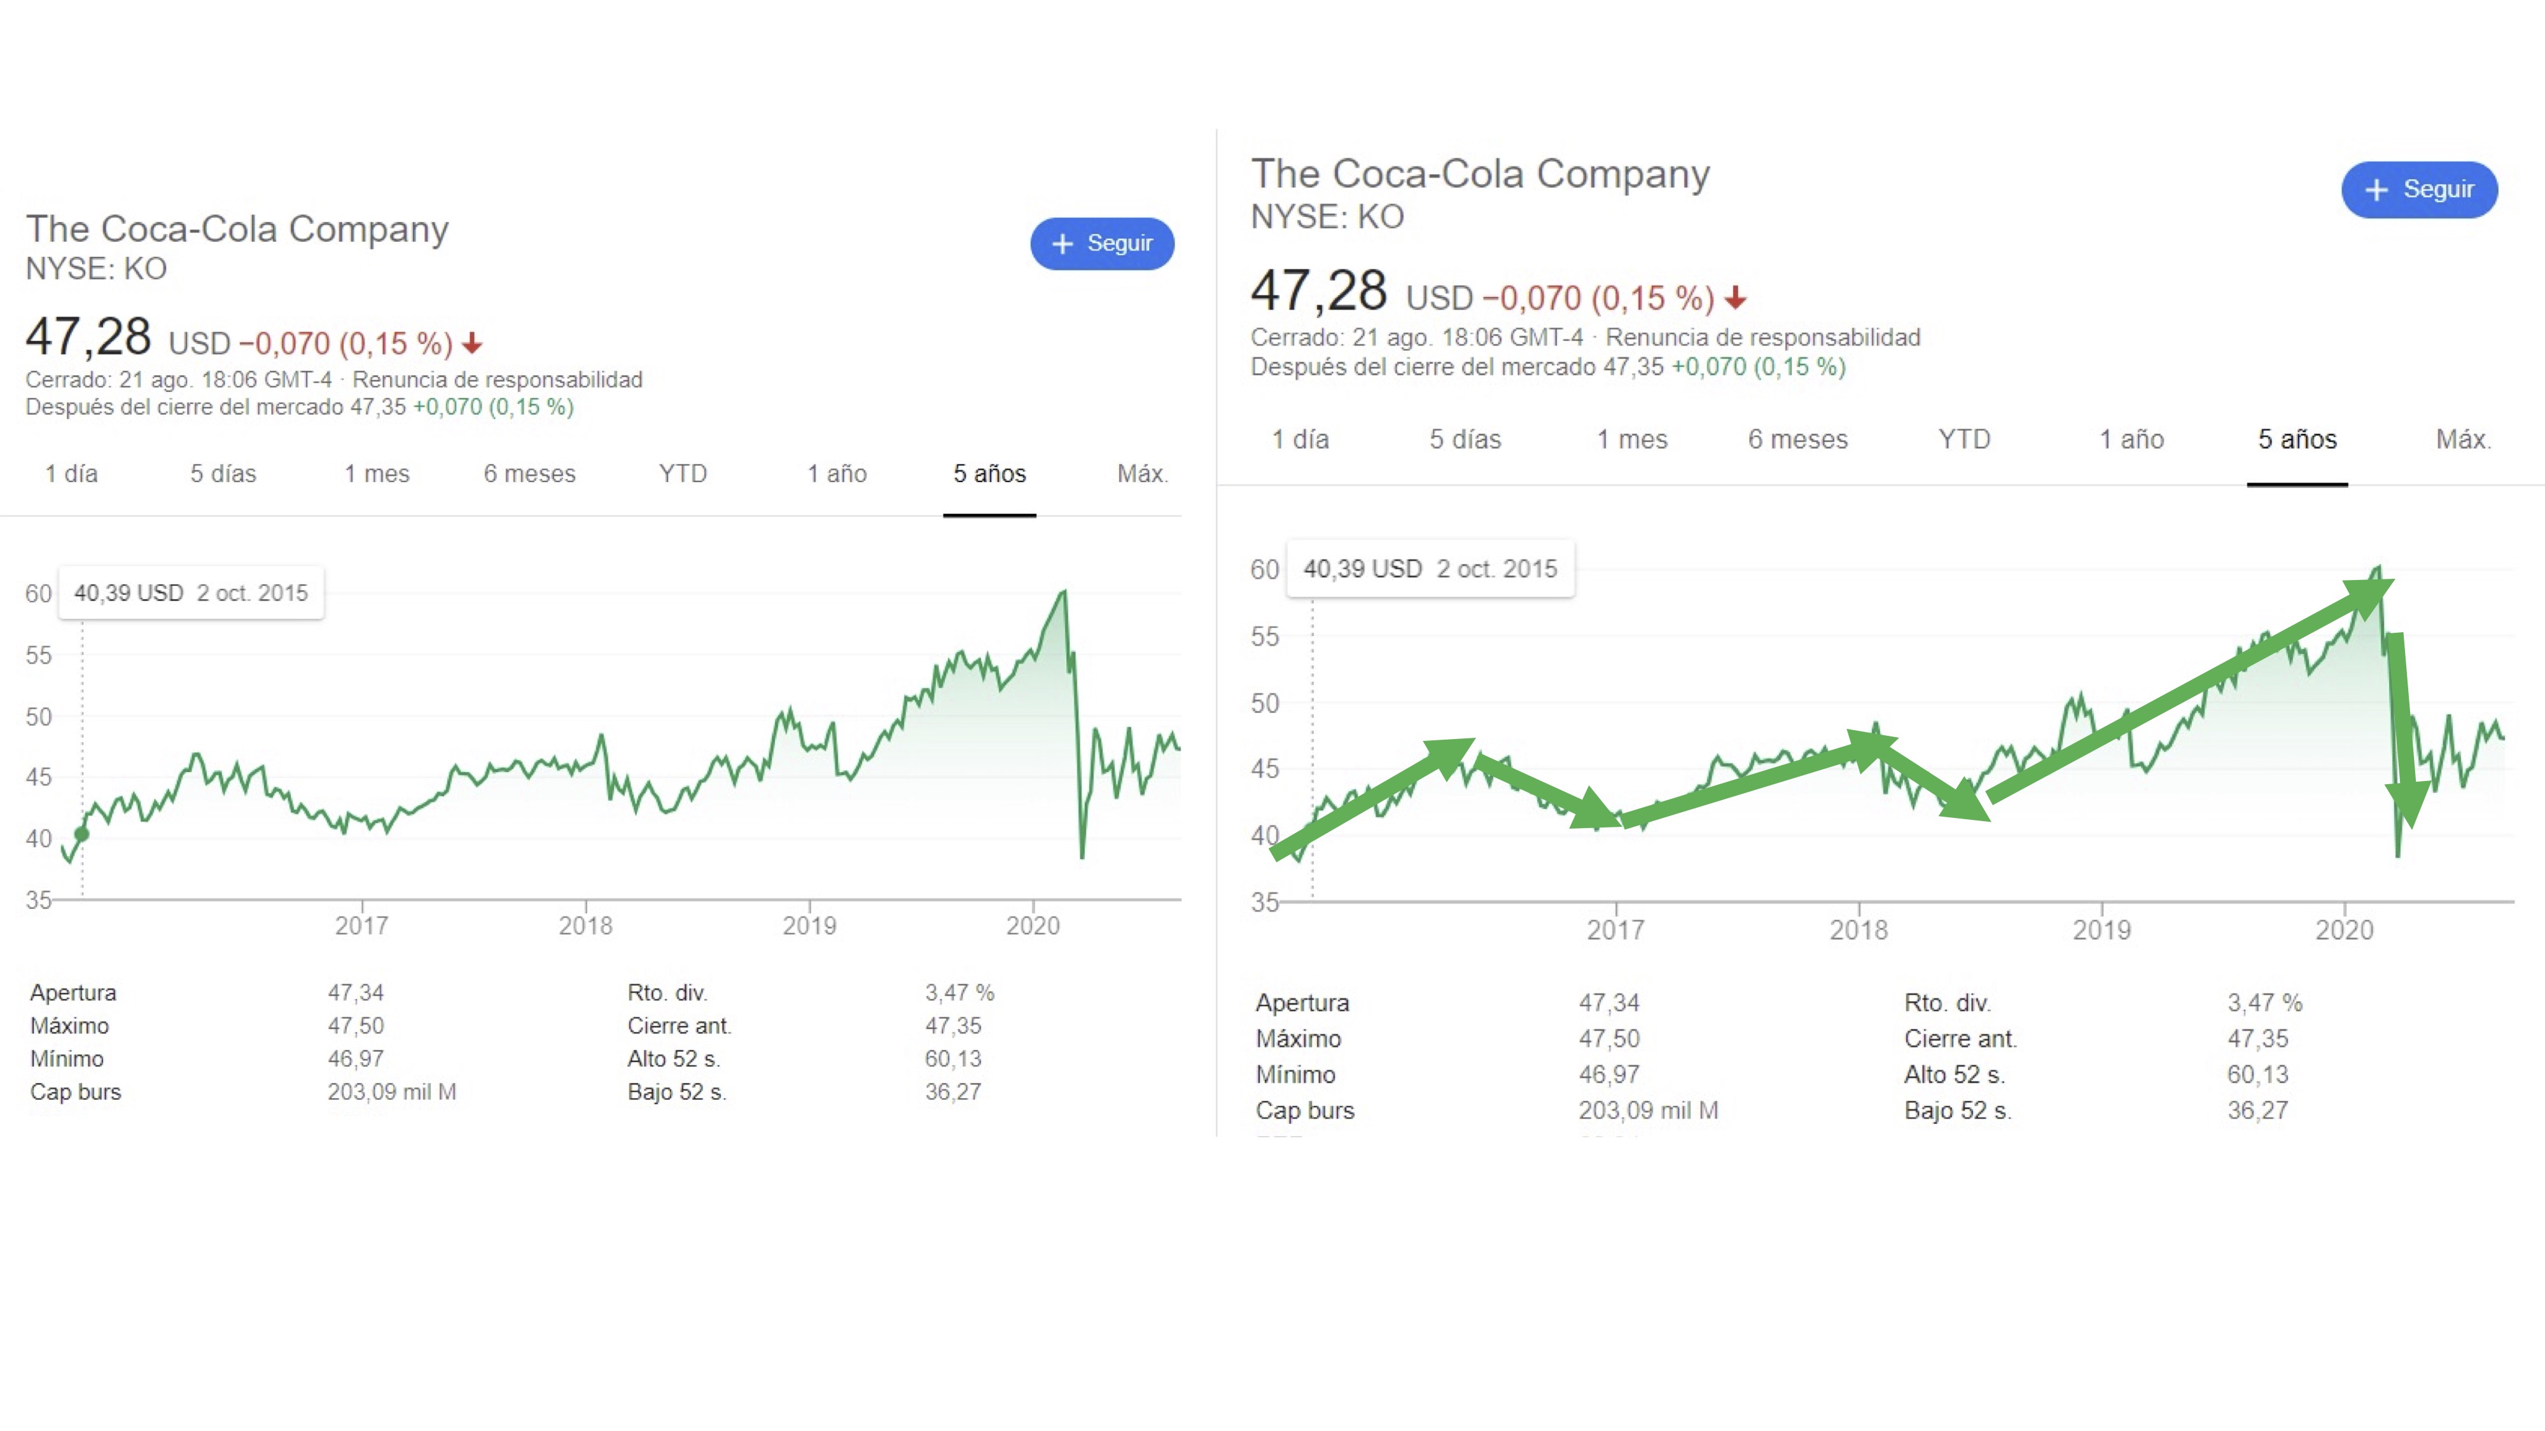This screenshot has width=2545, height=1431.
Task: Click red down arrow beside left price change
Action: coord(472,343)
